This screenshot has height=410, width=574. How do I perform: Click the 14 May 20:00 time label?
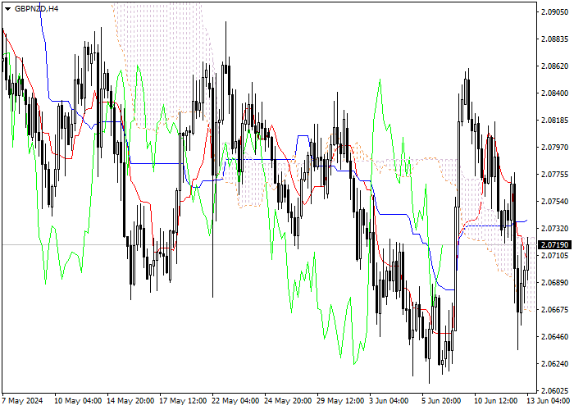[x=130, y=401]
